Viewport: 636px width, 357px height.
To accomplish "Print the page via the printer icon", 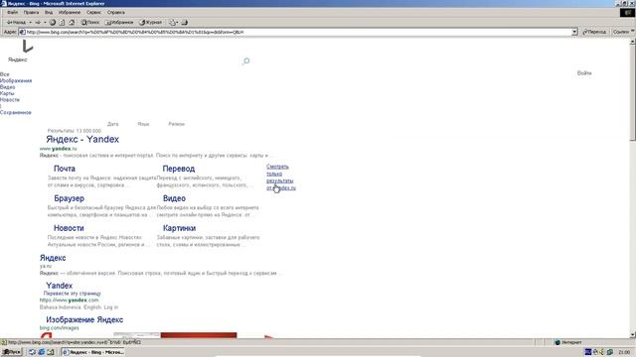I will [x=184, y=22].
